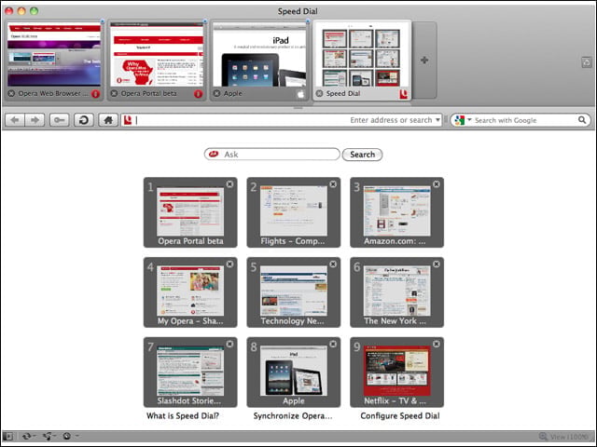Screen dimensions: 597x447
Task: Remove Technology News speed dial entry
Action: [x=333, y=264]
